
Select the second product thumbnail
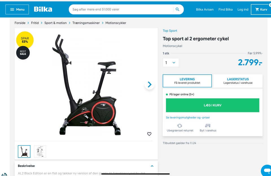pos(40,151)
